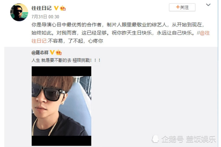Click the yellow V verified badge beside 往往日记
This screenshot has width=221, height=147.
coord(56,8)
